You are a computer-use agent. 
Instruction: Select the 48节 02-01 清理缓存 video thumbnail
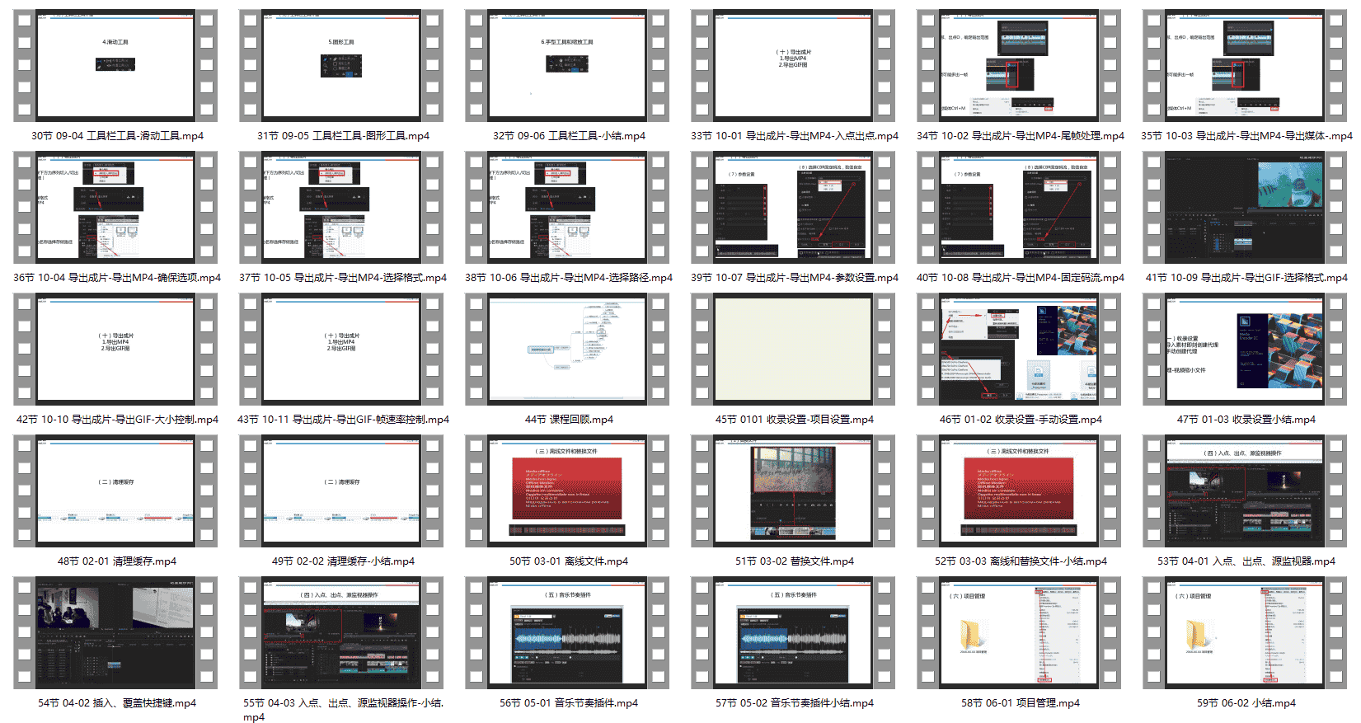coord(115,491)
